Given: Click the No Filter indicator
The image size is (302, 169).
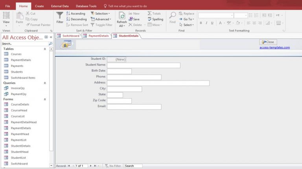Looking at the screenshot, I should pos(113,166).
